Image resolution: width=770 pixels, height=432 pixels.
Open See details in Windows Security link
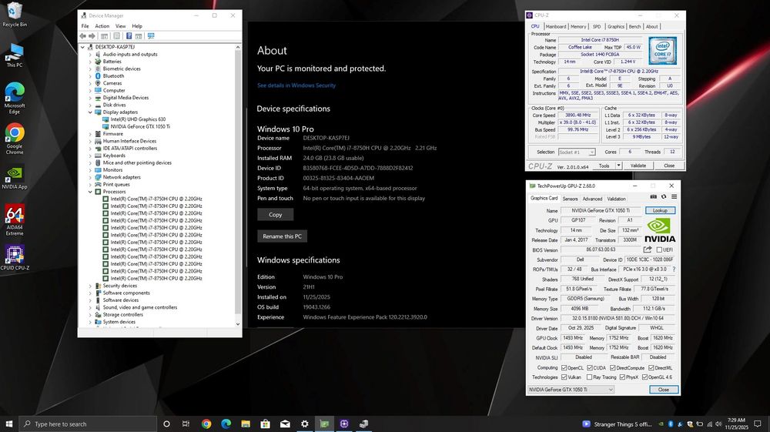pos(296,85)
